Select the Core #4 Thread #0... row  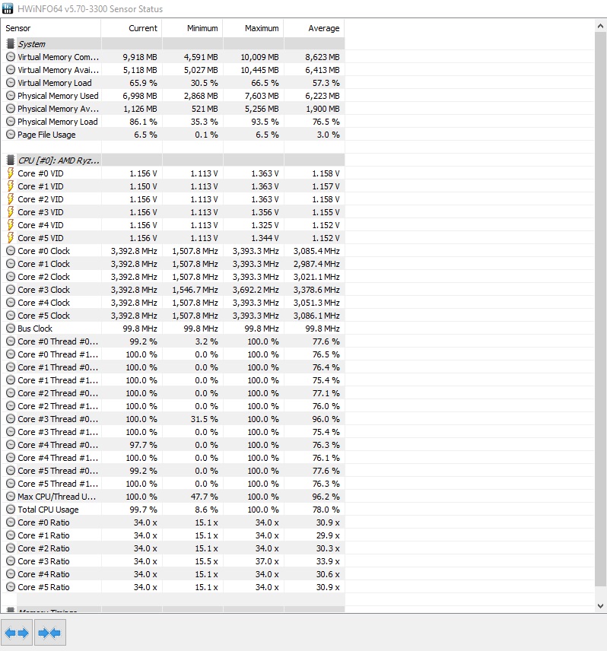(173, 445)
